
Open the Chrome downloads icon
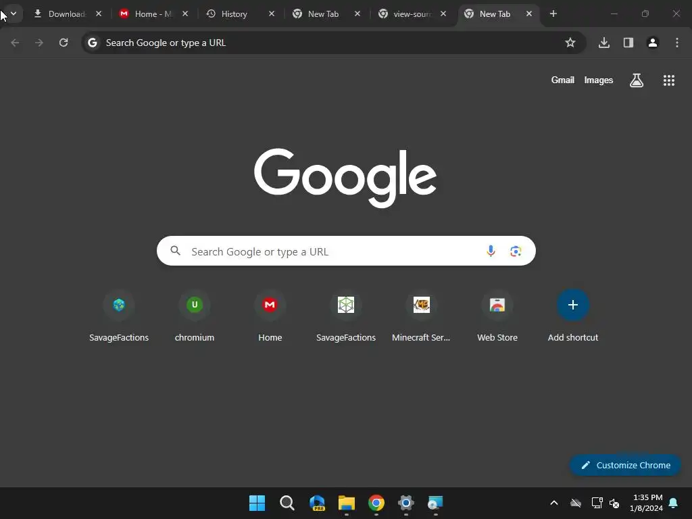point(603,43)
